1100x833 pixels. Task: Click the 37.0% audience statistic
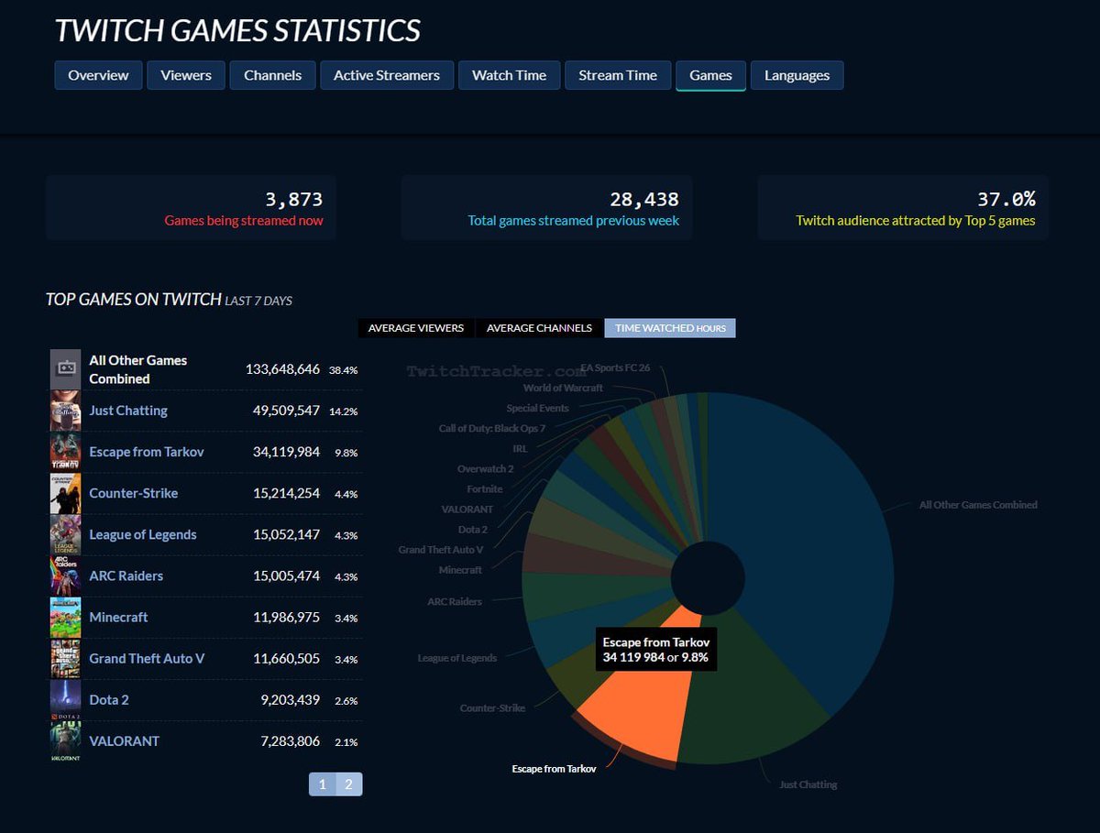[x=1006, y=199]
